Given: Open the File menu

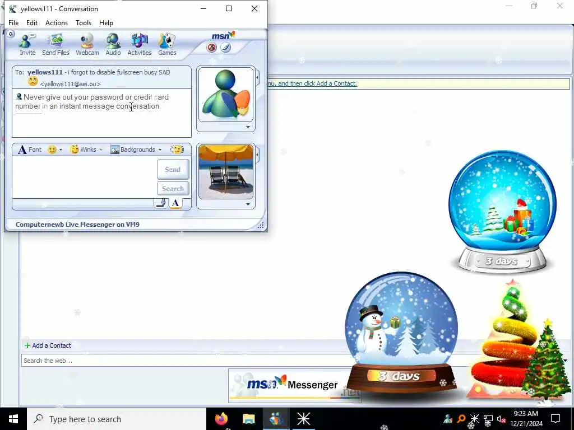Looking at the screenshot, I should tap(13, 22).
